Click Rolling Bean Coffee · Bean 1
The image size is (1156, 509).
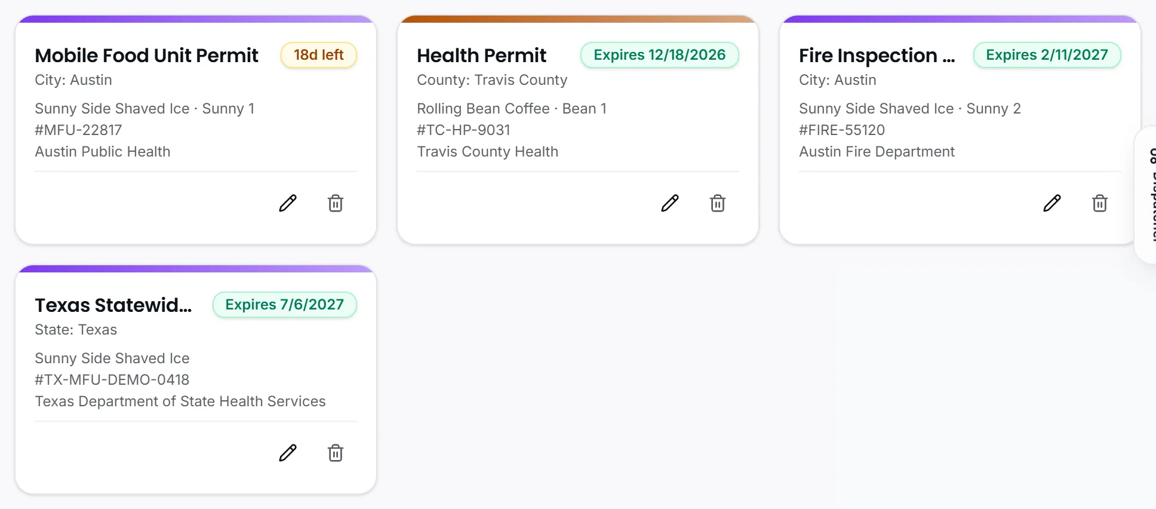tap(512, 109)
